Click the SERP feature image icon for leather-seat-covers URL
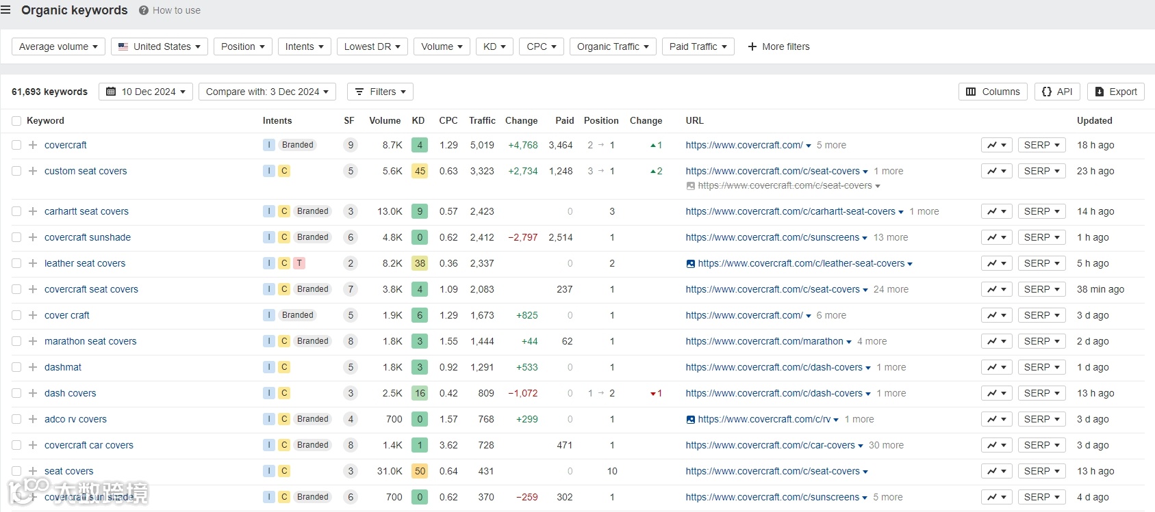 click(x=690, y=264)
